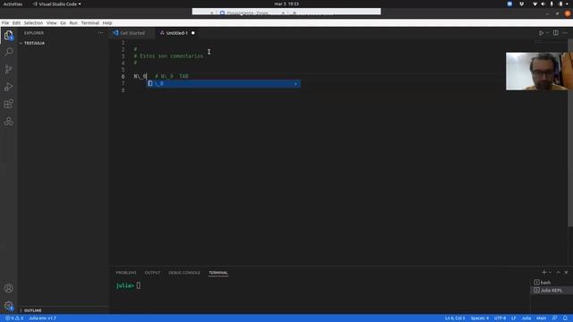This screenshot has width=573, height=322.
Task: Switch to the Problems panel tab
Action: coord(126,273)
